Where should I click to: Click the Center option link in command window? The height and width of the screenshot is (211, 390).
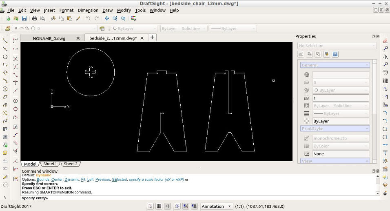click(x=57, y=180)
